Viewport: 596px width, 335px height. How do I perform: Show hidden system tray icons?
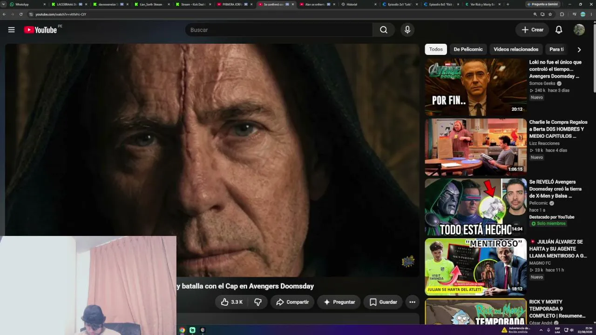point(541,330)
